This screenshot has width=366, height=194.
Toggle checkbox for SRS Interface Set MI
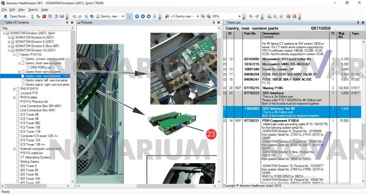[225, 109]
